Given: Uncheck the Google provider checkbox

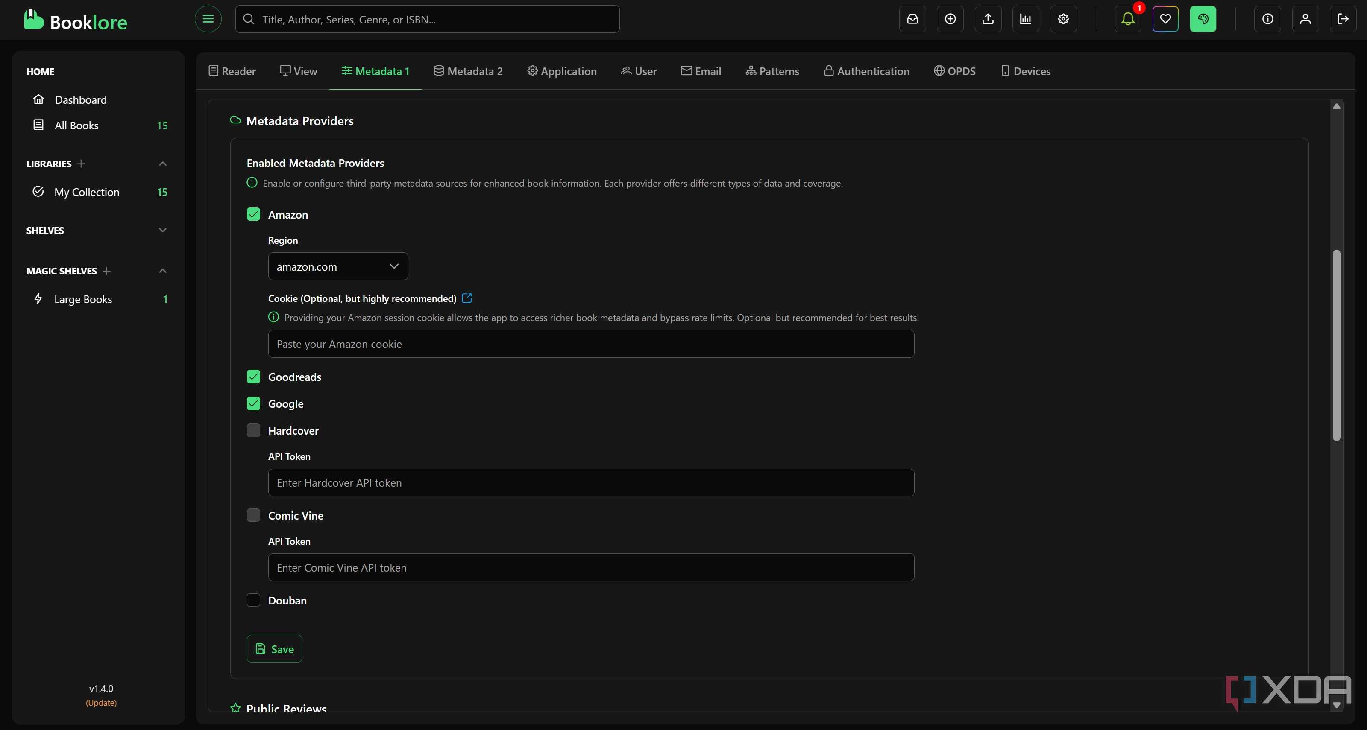Looking at the screenshot, I should click(x=254, y=403).
